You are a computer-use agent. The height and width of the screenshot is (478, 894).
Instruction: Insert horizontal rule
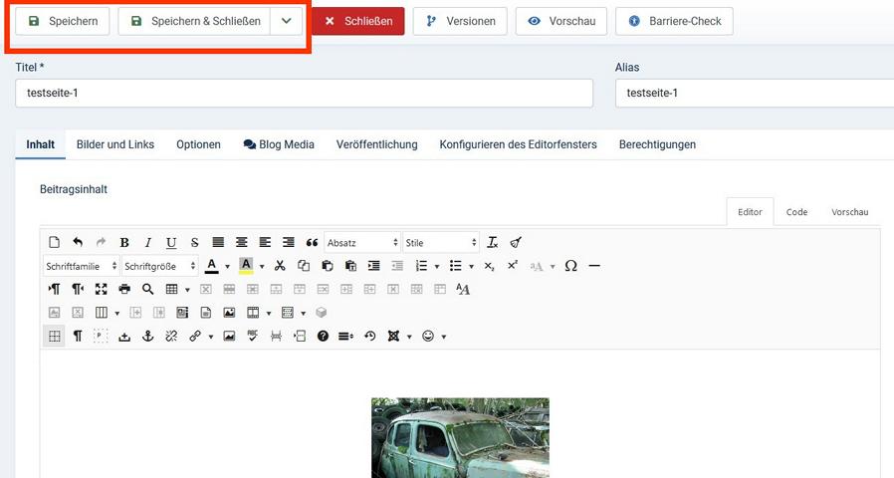(594, 266)
